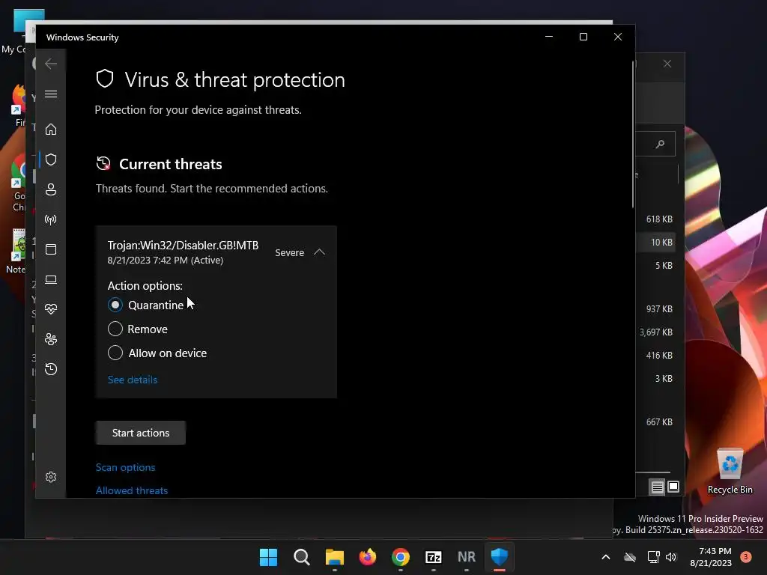This screenshot has height=575, width=767.
Task: Click Windows Security shield in taskbar
Action: coord(500,557)
